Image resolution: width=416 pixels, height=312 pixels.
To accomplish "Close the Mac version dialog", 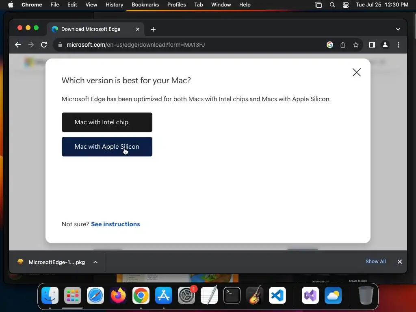I will coord(357,72).
